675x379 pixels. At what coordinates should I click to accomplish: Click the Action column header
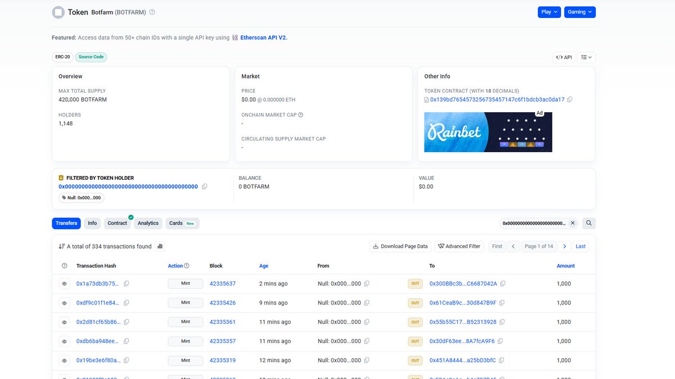[175, 266]
